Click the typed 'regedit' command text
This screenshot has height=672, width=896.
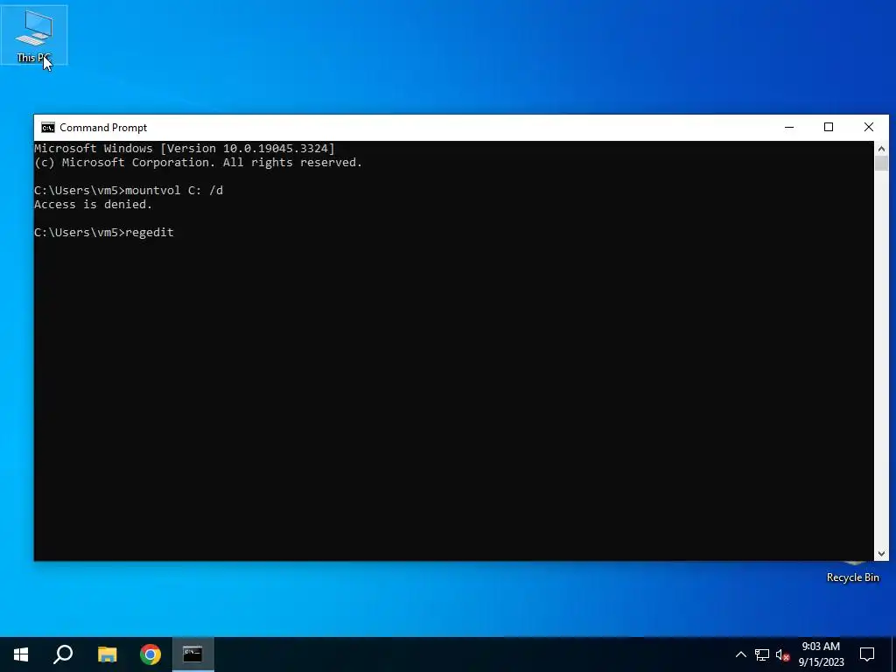coord(149,233)
